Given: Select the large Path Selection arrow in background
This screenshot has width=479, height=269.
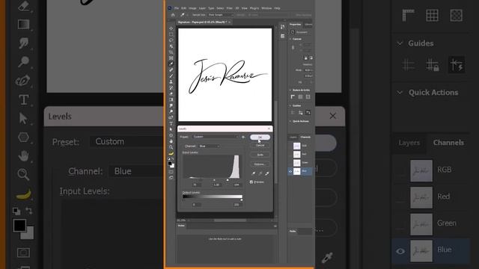Looking at the screenshot, I should (23, 118).
